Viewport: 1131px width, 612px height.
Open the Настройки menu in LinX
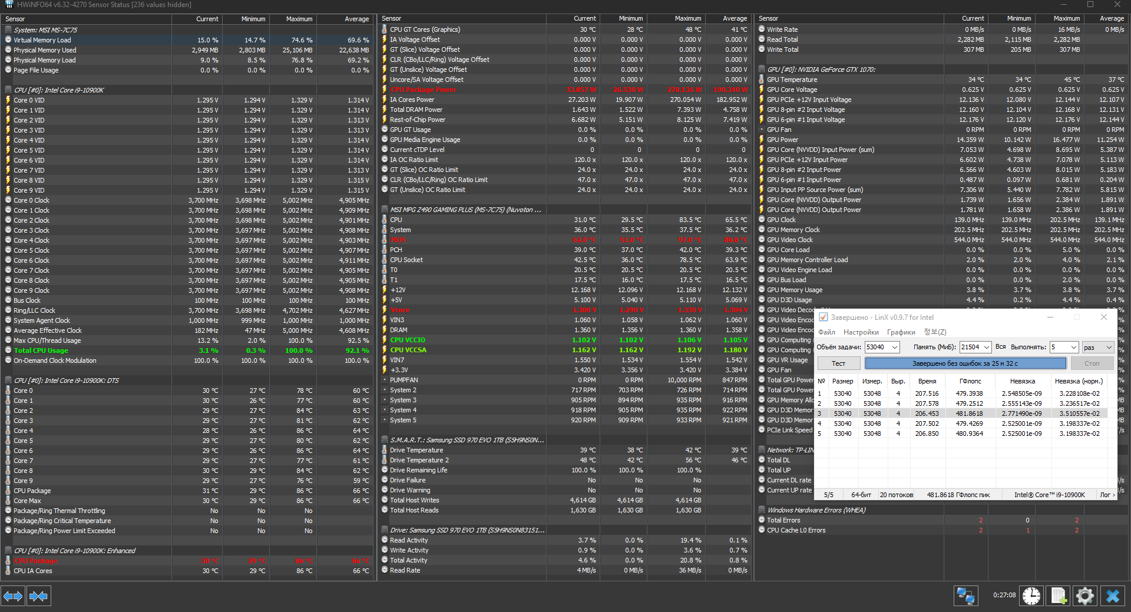click(x=861, y=332)
